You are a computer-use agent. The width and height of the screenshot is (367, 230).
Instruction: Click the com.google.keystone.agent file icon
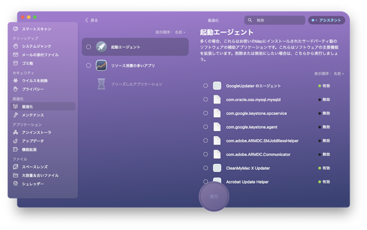point(217,127)
